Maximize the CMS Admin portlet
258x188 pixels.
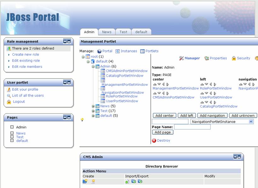tap(239, 157)
